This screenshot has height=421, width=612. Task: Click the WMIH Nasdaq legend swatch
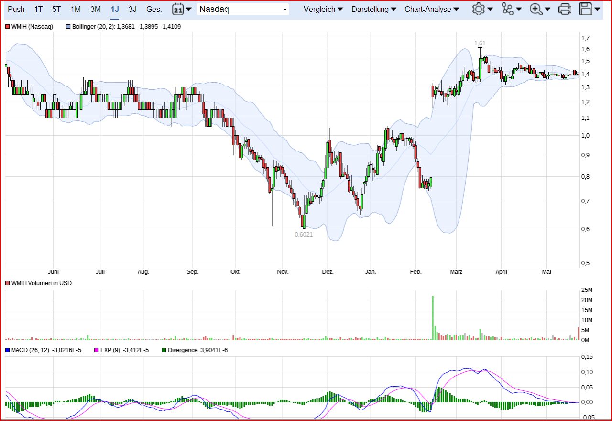coord(7,27)
